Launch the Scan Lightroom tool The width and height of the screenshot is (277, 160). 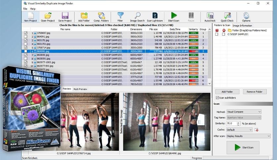point(155,17)
